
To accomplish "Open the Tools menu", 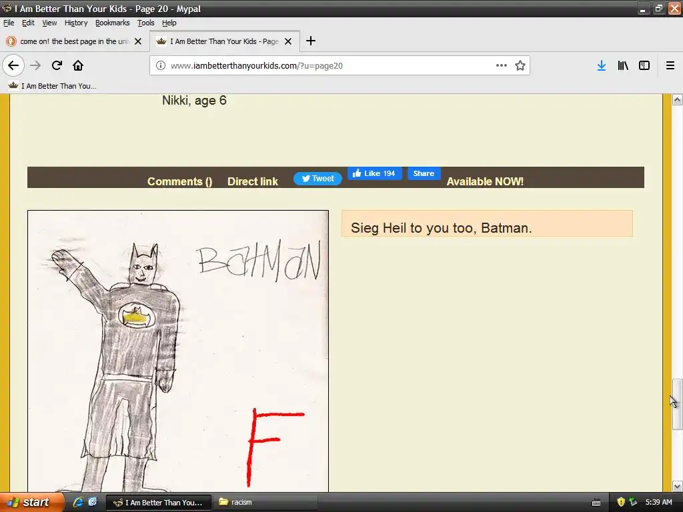I will coord(146,23).
